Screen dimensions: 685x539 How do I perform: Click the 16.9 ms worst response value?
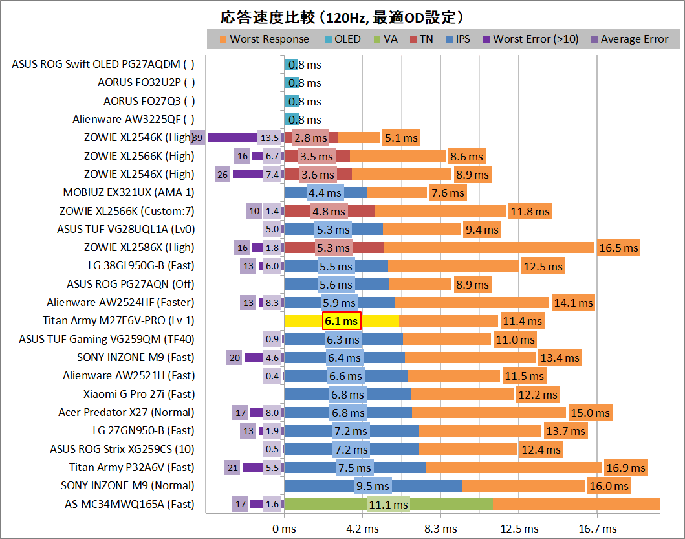click(x=625, y=468)
